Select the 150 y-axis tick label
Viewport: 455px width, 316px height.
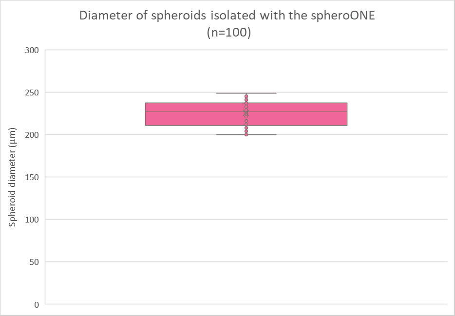(32, 177)
